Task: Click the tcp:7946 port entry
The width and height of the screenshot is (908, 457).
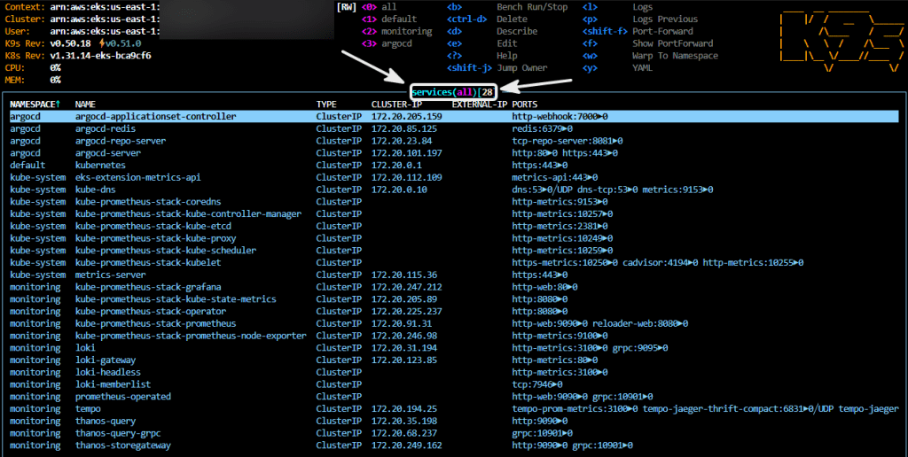Action: click(537, 383)
